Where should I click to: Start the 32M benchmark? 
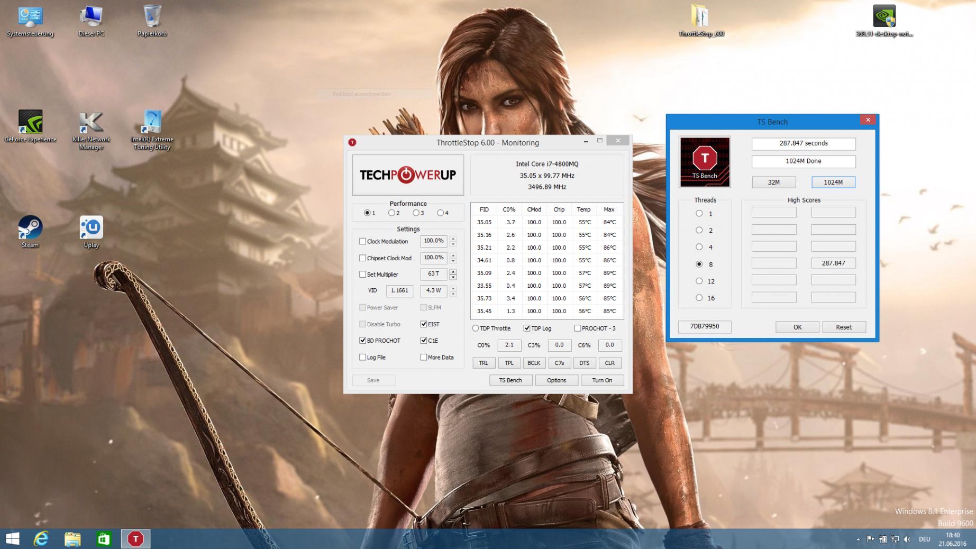click(774, 182)
